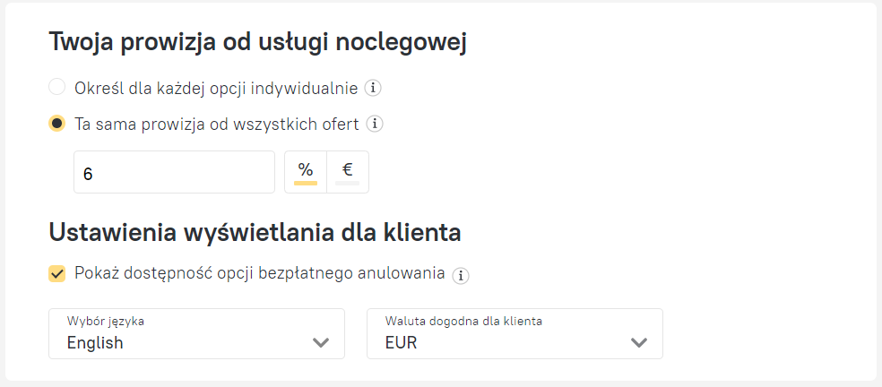Select radio circle for 'Ta sama prowizja od wszystkich ofert'
The image size is (882, 387).
pyautogui.click(x=57, y=124)
